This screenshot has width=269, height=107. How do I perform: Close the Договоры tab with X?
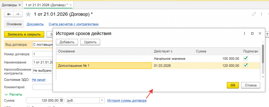pos(19,5)
